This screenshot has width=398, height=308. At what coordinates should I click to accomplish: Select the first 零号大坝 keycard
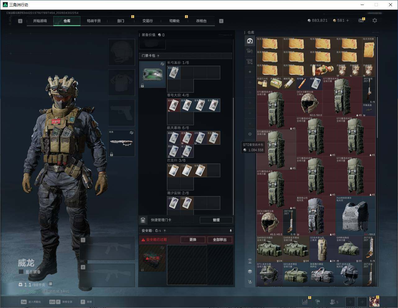coord(174,105)
